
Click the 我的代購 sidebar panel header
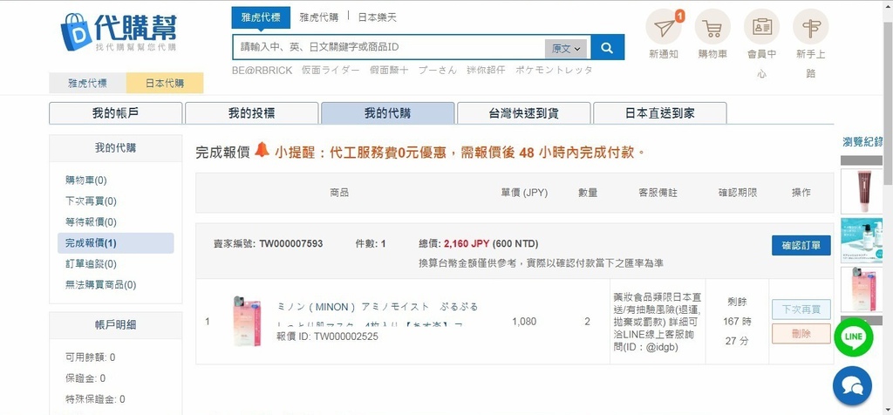(116, 148)
